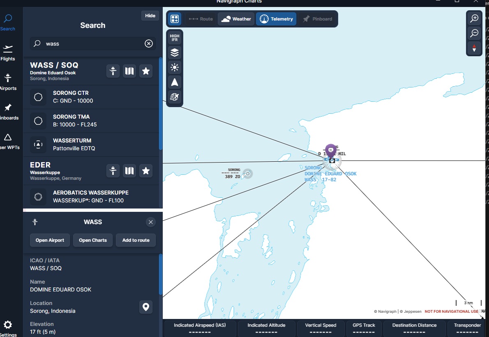Click the SORONG 389 ZO NDB symbol

[248, 174]
